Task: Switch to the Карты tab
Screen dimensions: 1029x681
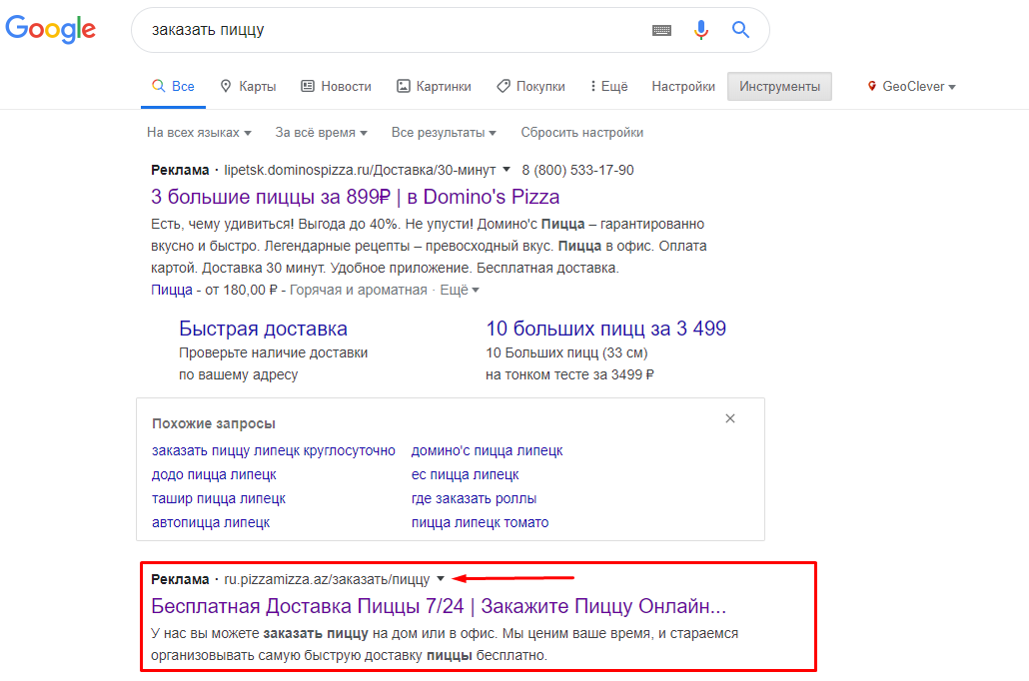Action: coord(248,87)
